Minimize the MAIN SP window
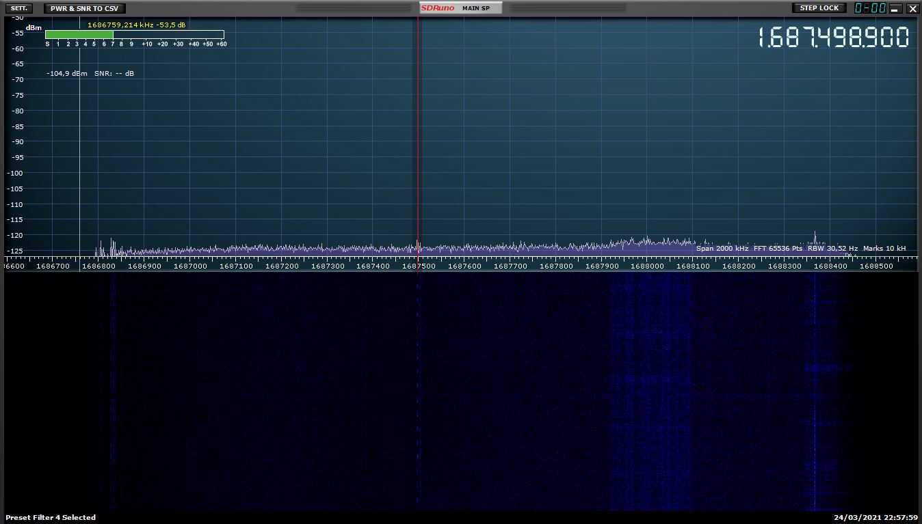The width and height of the screenshot is (922, 524). pos(897,9)
